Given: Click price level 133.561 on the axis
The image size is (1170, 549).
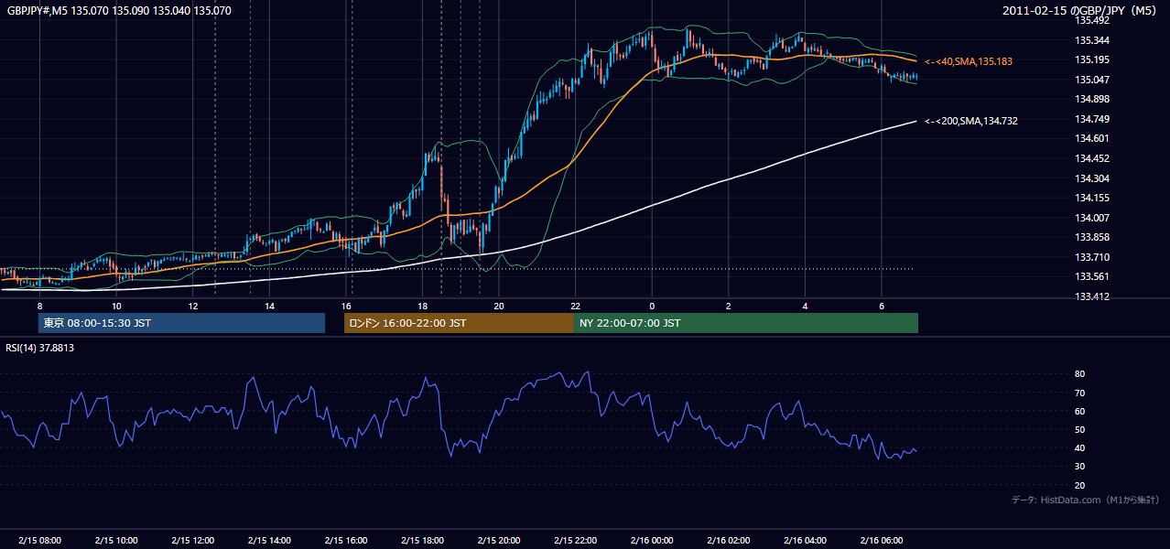Looking at the screenshot, I should coord(1092,276).
